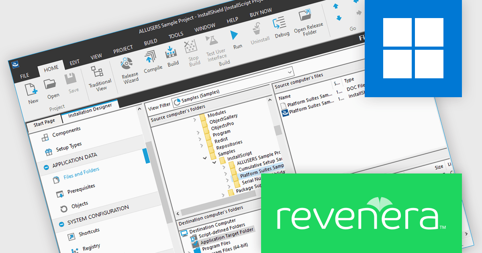The image size is (482, 253).
Task: Select Files and Folders view
Action: pos(81,173)
